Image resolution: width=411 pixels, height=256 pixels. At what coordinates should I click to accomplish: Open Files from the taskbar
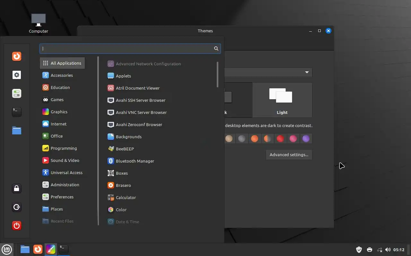point(25,249)
